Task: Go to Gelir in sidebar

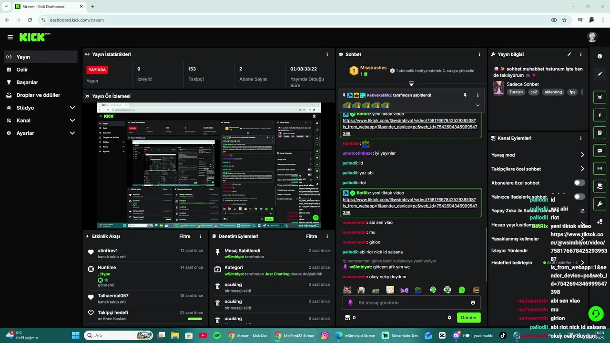Action: pyautogui.click(x=41, y=70)
